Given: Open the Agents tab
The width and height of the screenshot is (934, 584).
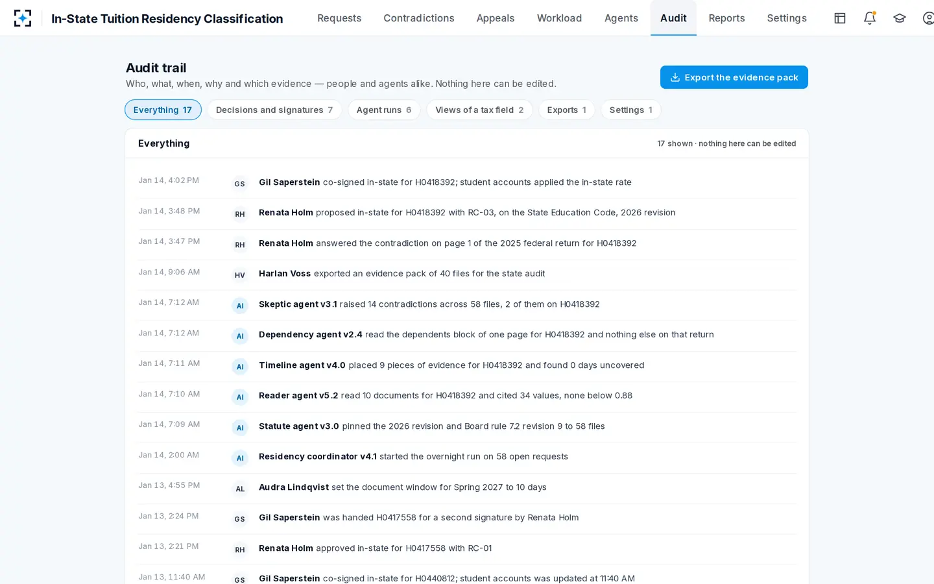Looking at the screenshot, I should [621, 18].
